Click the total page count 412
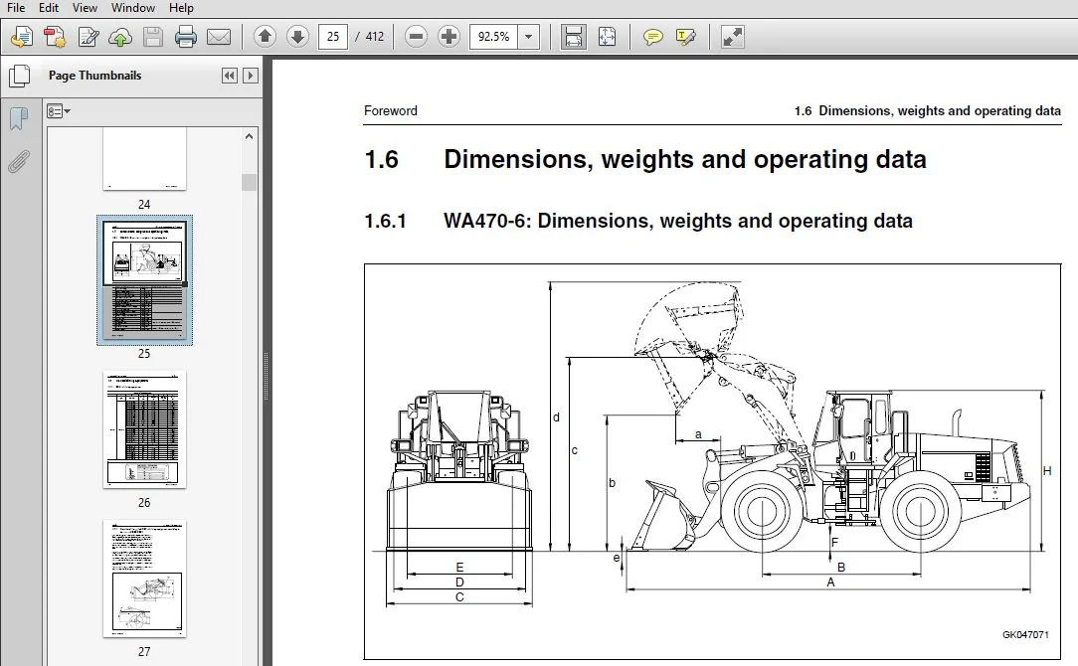The width and height of the screenshot is (1078, 666). click(375, 37)
